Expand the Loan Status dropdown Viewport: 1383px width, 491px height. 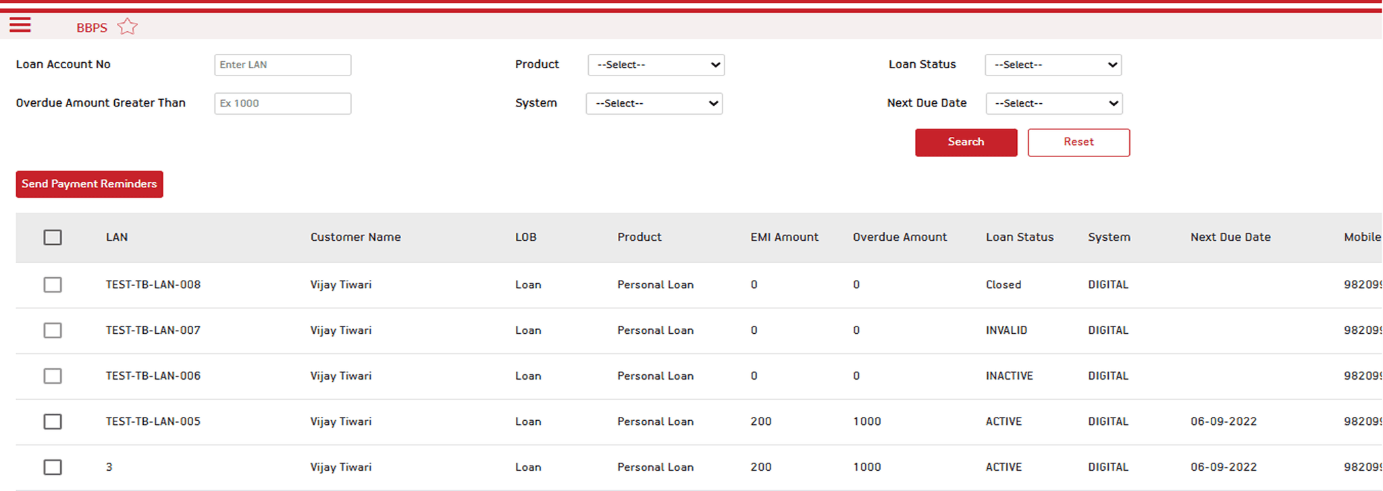click(x=1053, y=65)
